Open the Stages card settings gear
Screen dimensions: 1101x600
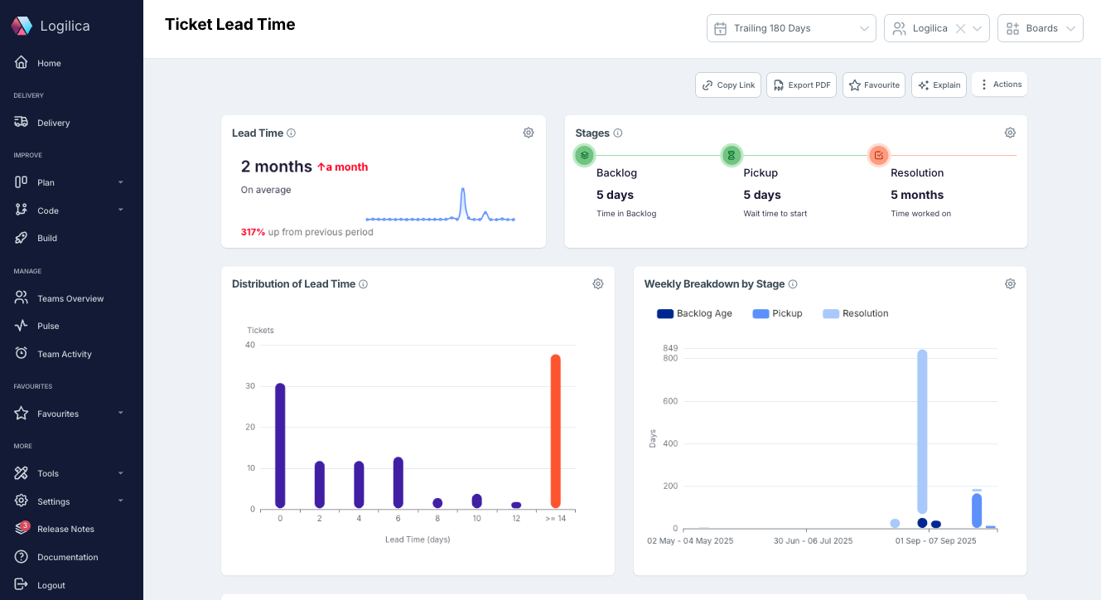(x=1010, y=132)
